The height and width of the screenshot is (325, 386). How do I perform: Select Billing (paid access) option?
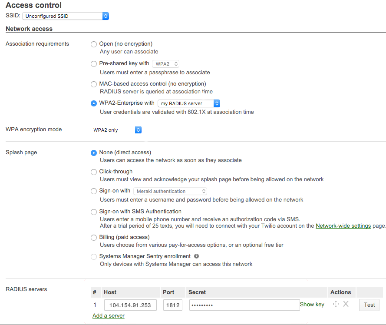pyautogui.click(x=93, y=237)
